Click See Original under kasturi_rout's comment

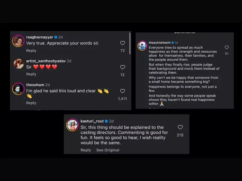[x=108, y=150]
